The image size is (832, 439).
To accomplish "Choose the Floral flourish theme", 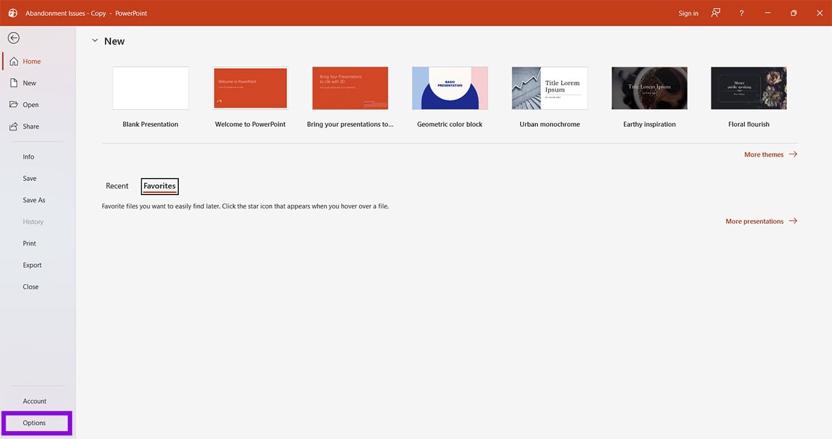I will click(749, 88).
